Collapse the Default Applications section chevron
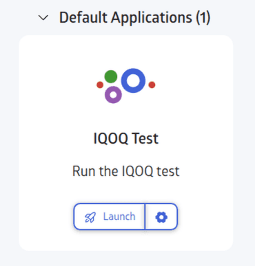255x266 pixels. pos(43,18)
